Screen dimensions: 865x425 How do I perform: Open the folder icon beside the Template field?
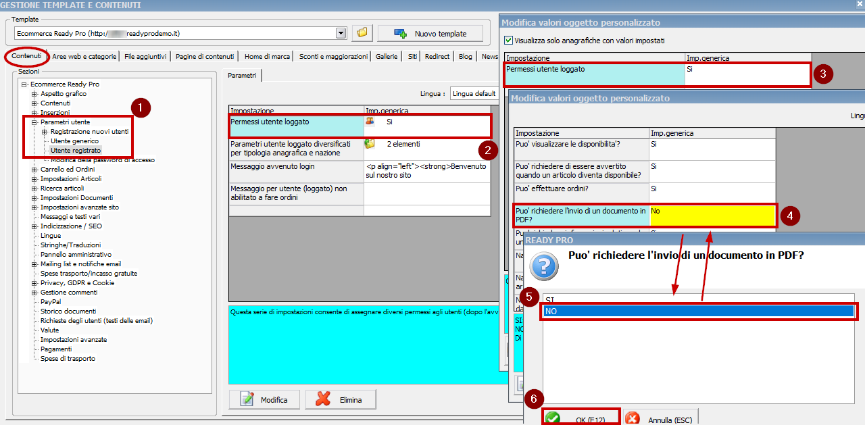(362, 32)
